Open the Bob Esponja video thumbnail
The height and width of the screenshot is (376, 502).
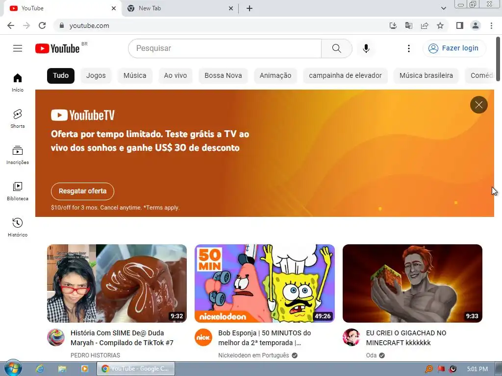point(264,283)
